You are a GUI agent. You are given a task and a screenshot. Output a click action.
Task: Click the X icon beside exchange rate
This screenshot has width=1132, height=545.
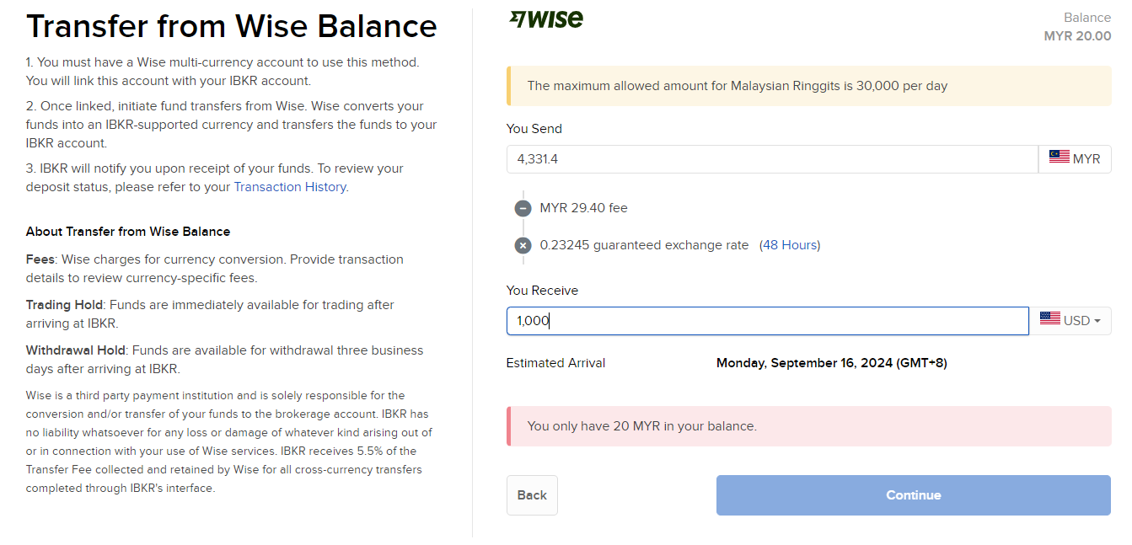tap(523, 246)
